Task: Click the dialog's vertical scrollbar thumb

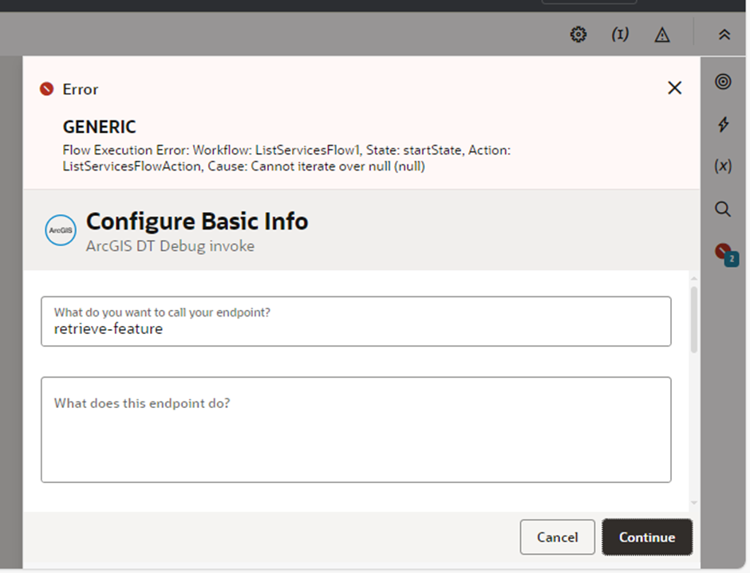Action: coord(693,319)
